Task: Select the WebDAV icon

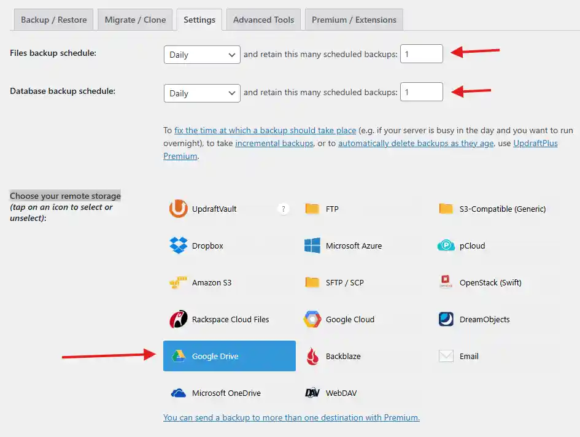Action: pos(312,393)
